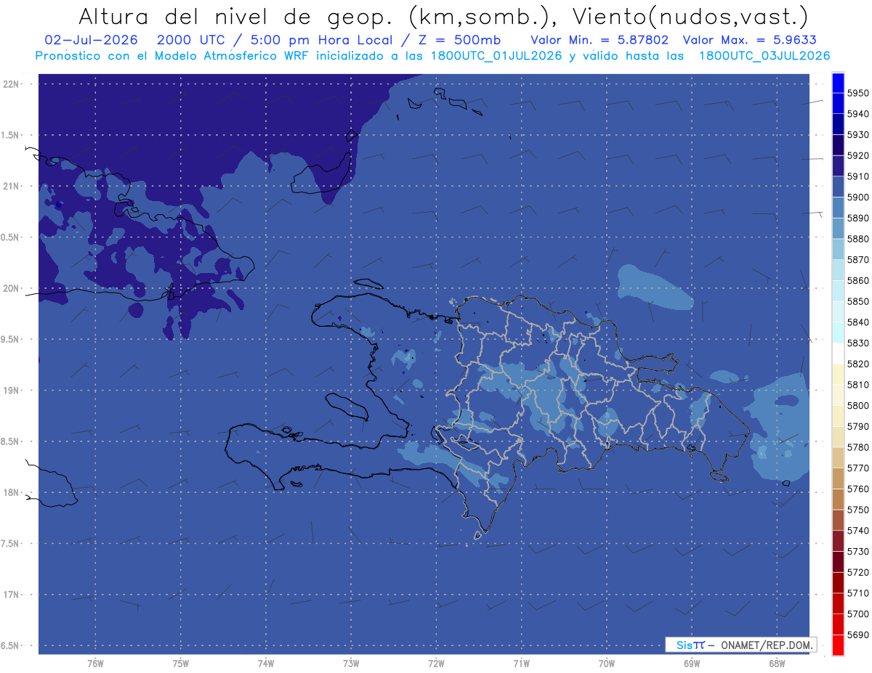
Task: Click the color scale label '5940'
Action: pos(857,114)
